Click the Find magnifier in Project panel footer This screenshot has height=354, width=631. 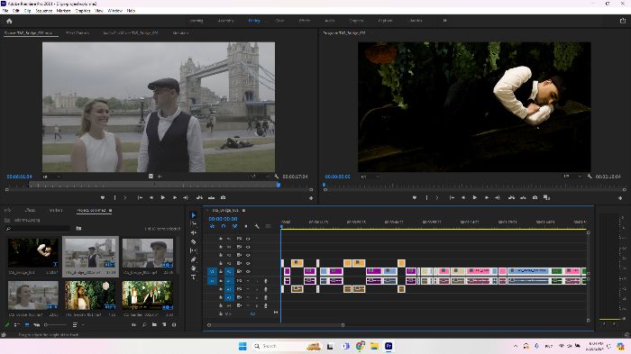[144, 324]
